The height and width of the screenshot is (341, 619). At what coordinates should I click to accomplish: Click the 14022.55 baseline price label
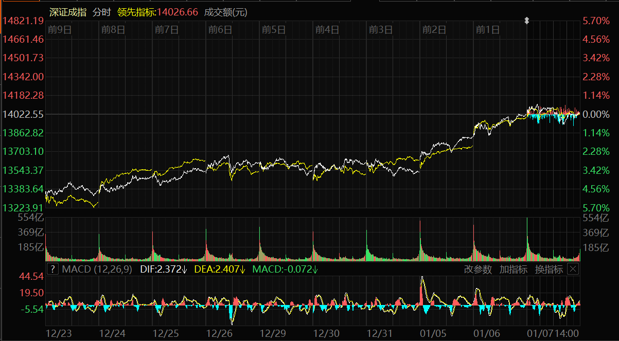(x=23, y=114)
